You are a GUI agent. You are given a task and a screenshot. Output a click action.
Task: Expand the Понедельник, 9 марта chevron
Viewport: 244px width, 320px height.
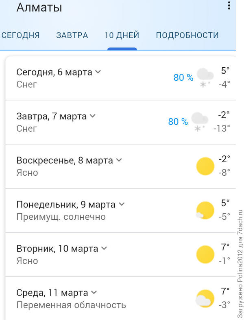pyautogui.click(x=122, y=204)
